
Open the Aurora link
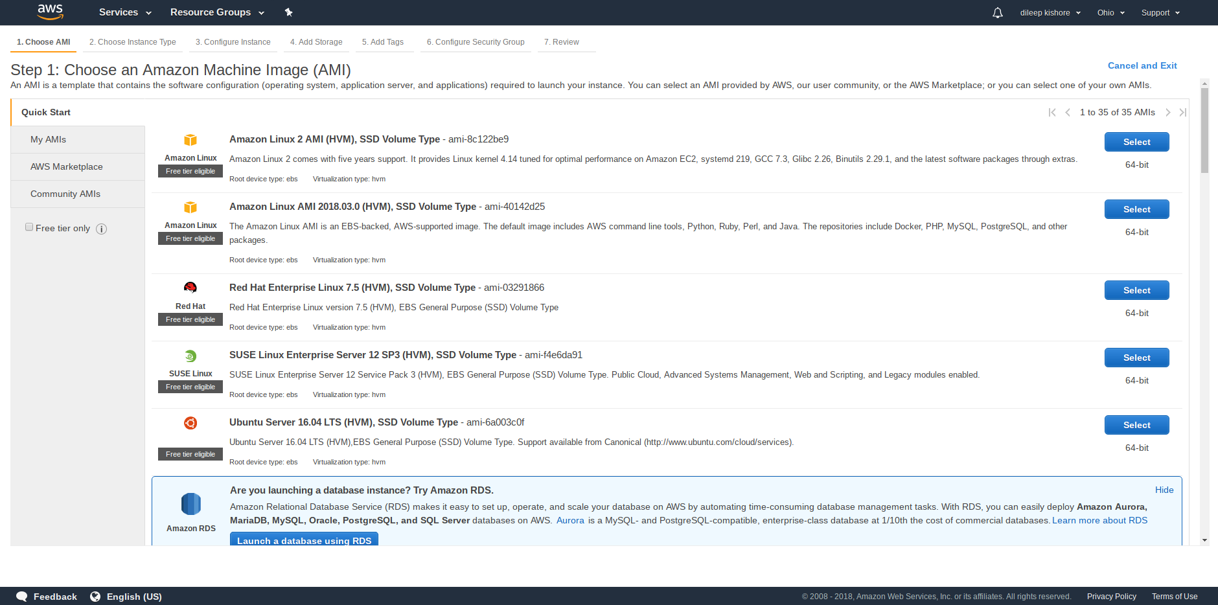(570, 520)
